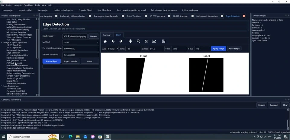This screenshot has width=290, height=140.
Task: Open the Axis dropdown showing 1: Input
Action: point(112,49)
